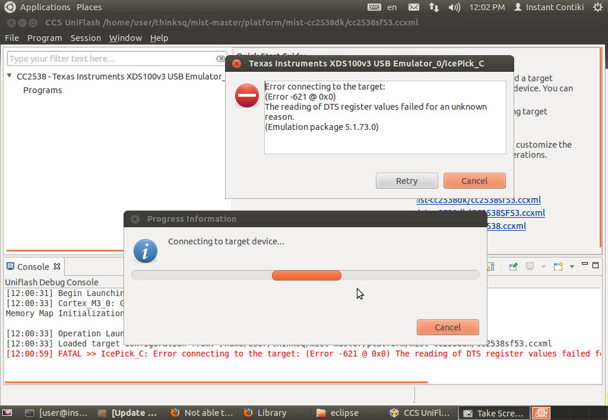Select the CC2538 - Texas Instruments XDS100v3 item
This screenshot has width=608, height=420.
click(120, 77)
